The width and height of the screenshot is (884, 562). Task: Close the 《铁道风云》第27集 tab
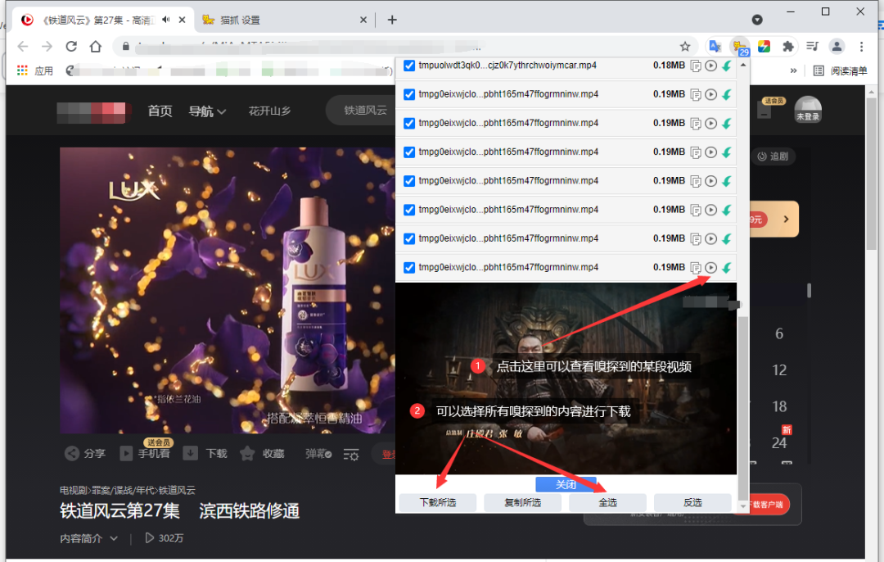click(x=182, y=20)
